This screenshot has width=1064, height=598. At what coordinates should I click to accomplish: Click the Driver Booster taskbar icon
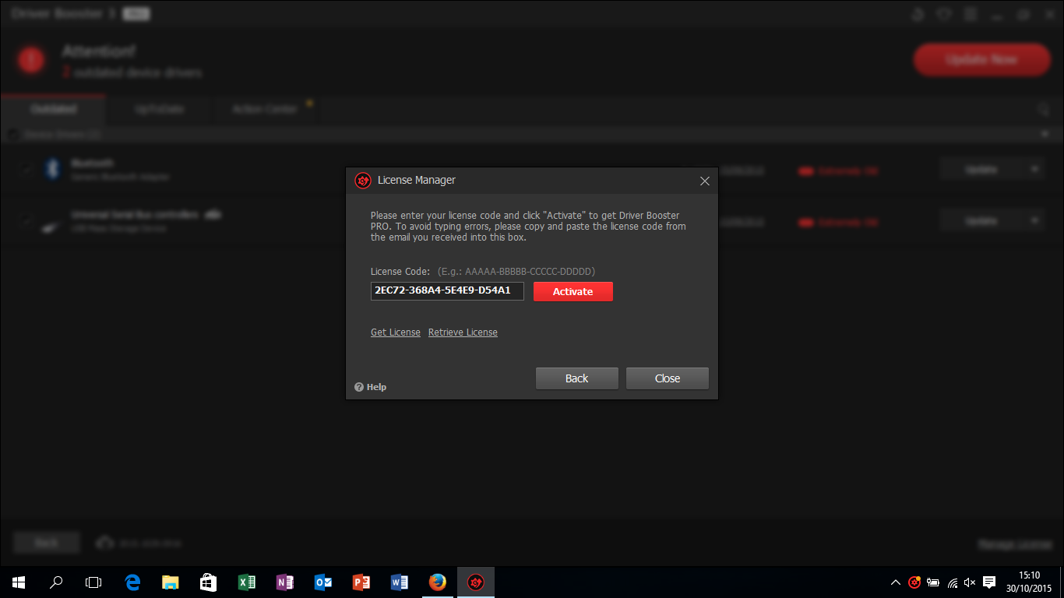tap(475, 582)
